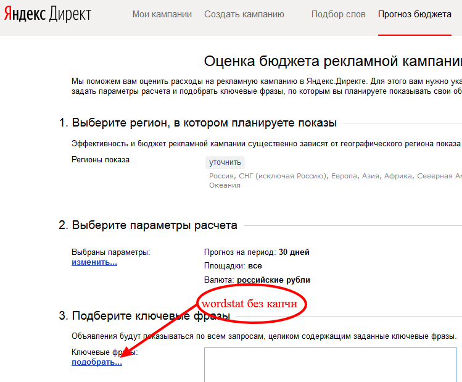The height and width of the screenshot is (382, 462).
Task: Switch to the Подбор слов tab
Action: (338, 14)
